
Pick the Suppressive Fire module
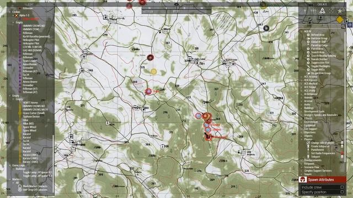click(320, 63)
